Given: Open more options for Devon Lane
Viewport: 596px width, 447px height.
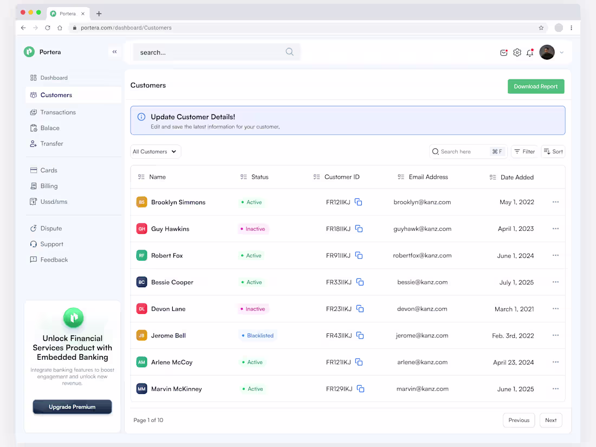Looking at the screenshot, I should [x=555, y=308].
